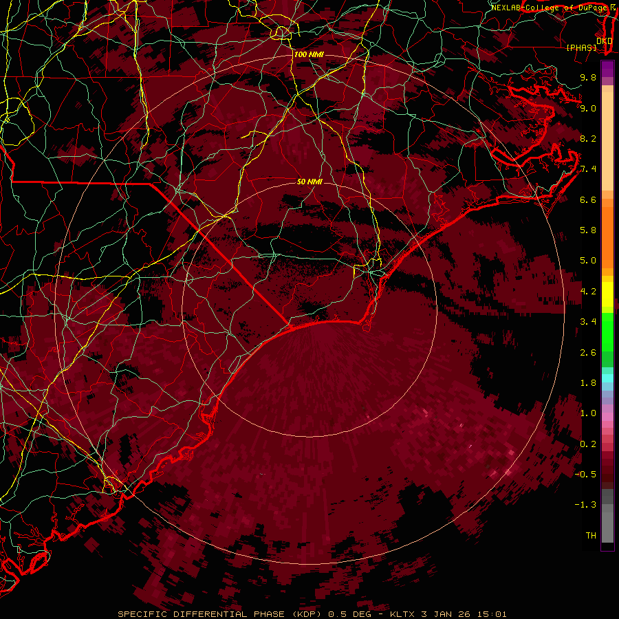This screenshot has height=619, width=619.
Task: Click the 5.8 legend value
Action: (588, 230)
